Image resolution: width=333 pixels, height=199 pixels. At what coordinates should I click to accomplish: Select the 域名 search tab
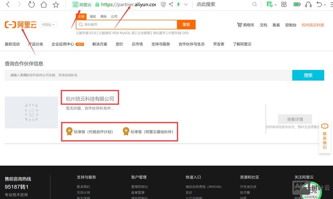[x=93, y=16]
